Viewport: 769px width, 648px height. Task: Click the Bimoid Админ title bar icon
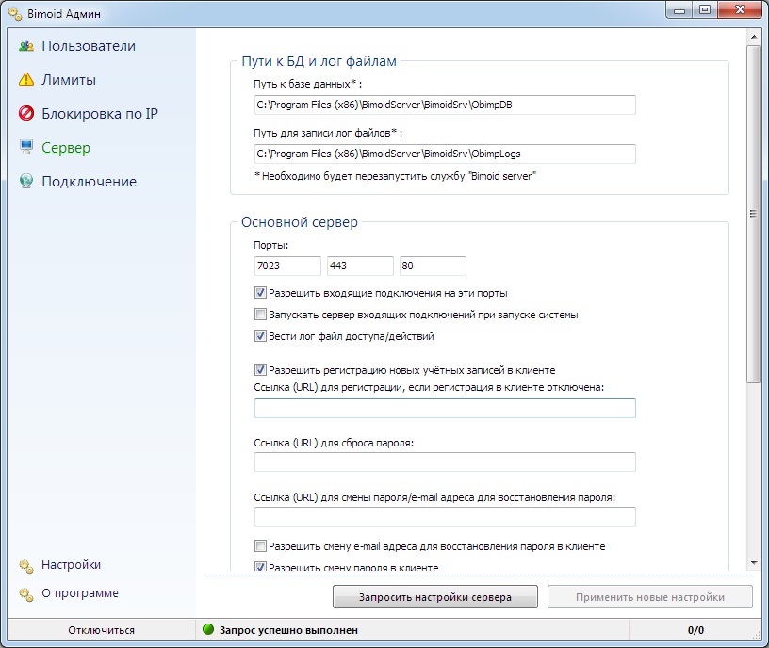click(15, 14)
